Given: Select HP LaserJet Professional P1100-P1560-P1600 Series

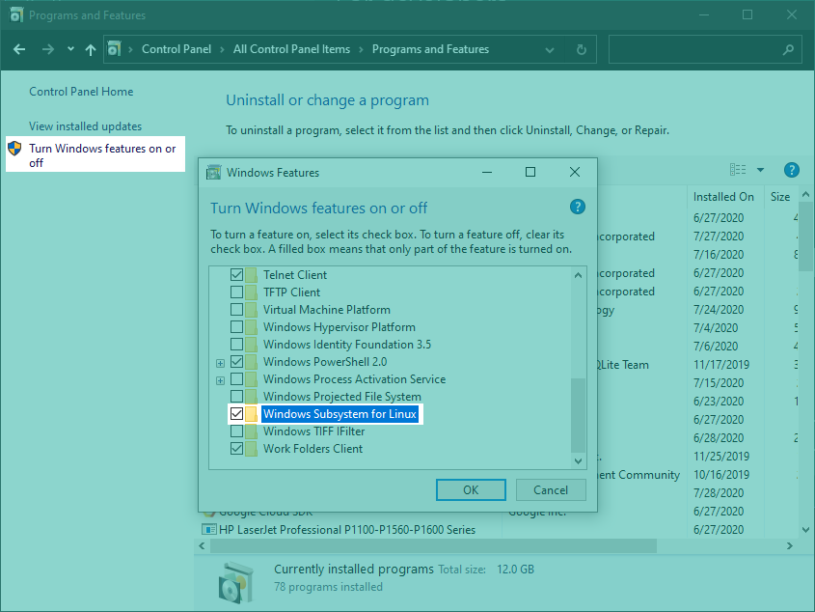Looking at the screenshot, I should (x=347, y=530).
